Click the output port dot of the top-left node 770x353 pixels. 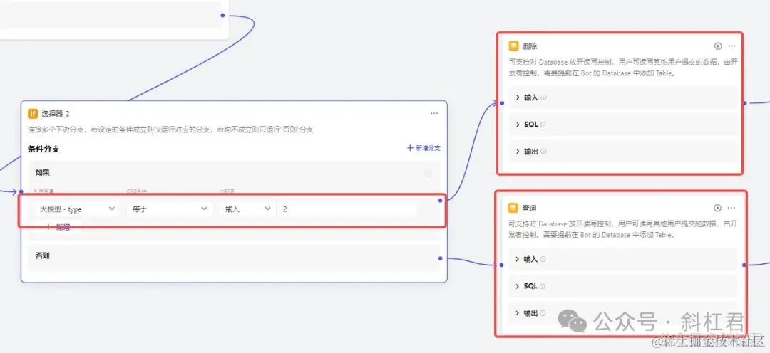(222, 15)
